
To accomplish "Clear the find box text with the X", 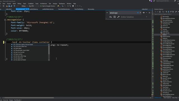I will click(138, 13).
